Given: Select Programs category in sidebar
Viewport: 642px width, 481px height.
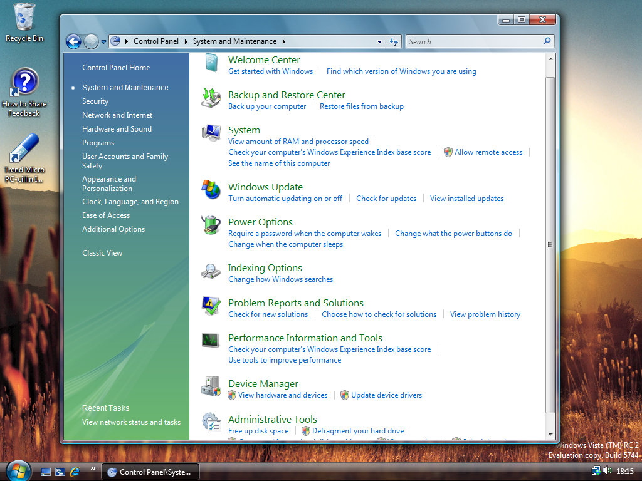Looking at the screenshot, I should coord(98,143).
